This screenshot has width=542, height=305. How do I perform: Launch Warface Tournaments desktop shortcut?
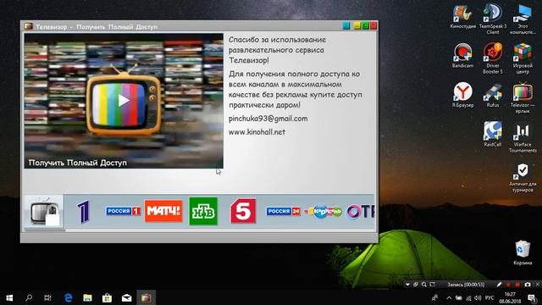(x=523, y=138)
